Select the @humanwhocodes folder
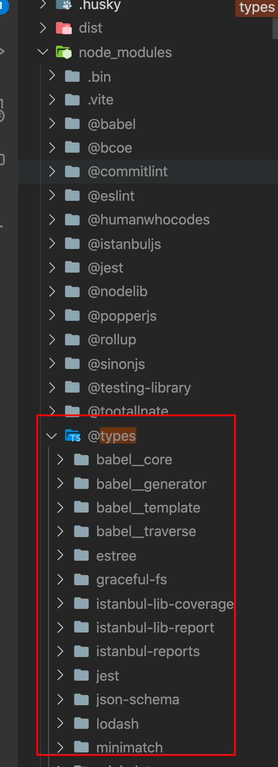The height and width of the screenshot is (767, 278). pyautogui.click(x=149, y=219)
